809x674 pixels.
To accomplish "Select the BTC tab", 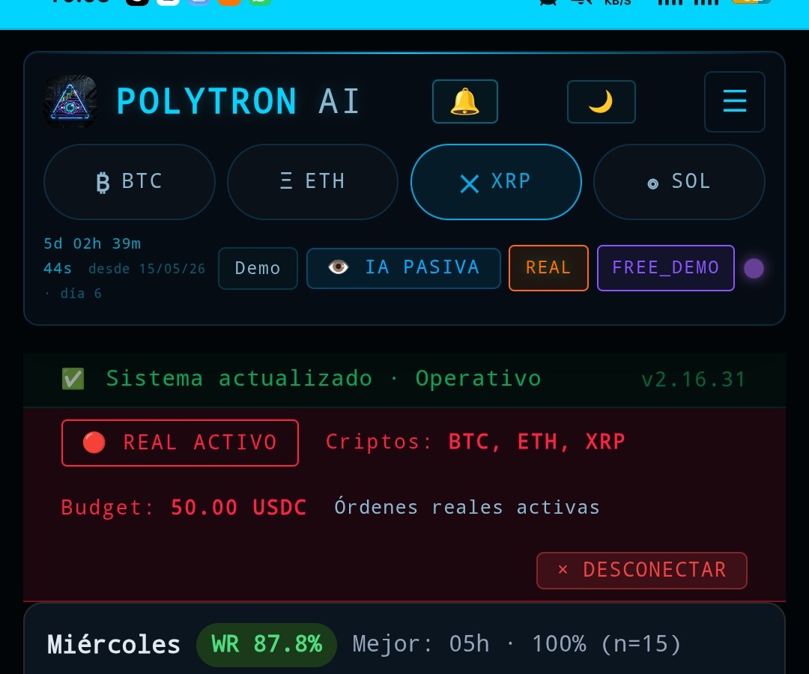I will pyautogui.click(x=130, y=181).
